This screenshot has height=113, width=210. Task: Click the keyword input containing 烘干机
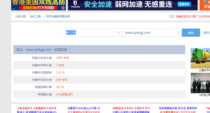tap(93, 33)
